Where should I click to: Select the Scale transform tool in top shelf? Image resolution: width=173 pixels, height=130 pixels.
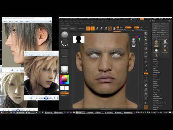pyautogui.click(x=102, y=29)
